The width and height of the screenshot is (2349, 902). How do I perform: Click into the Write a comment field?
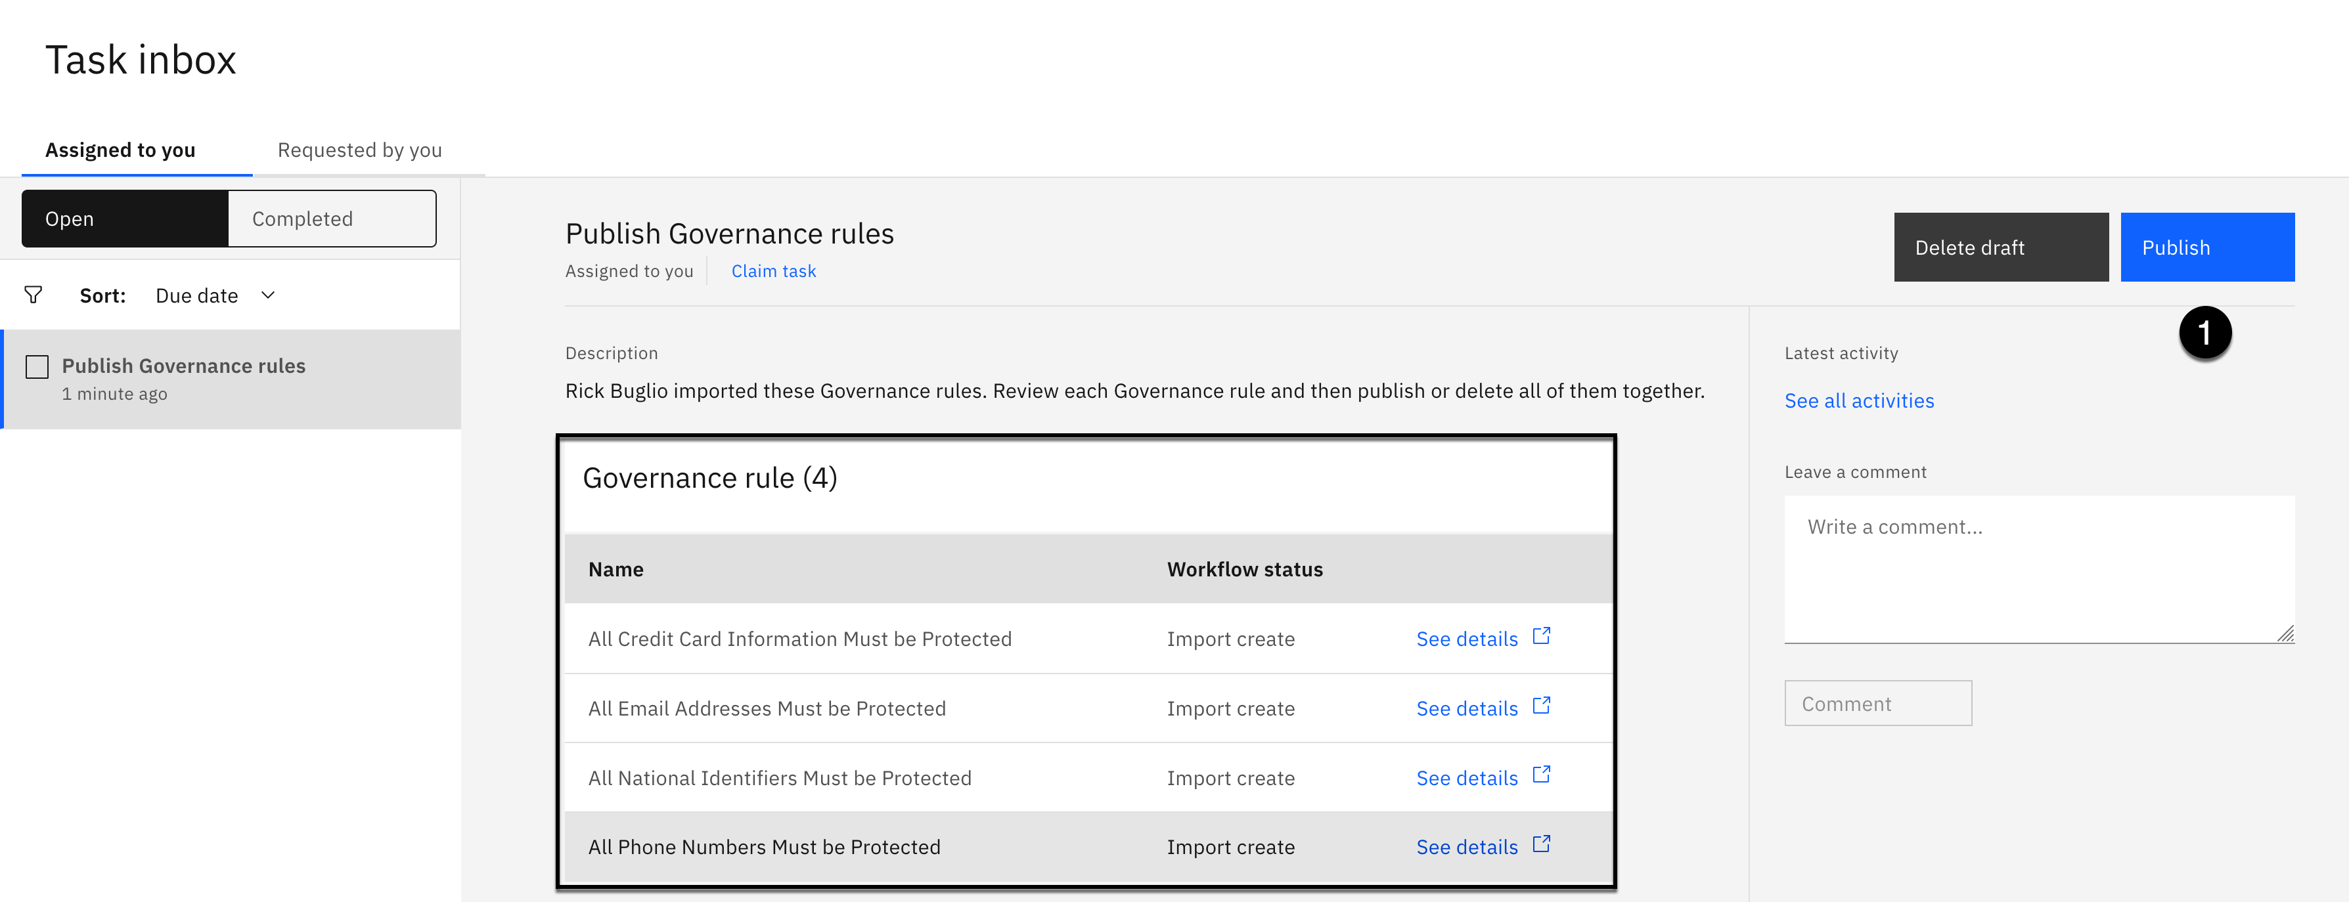tap(2039, 569)
